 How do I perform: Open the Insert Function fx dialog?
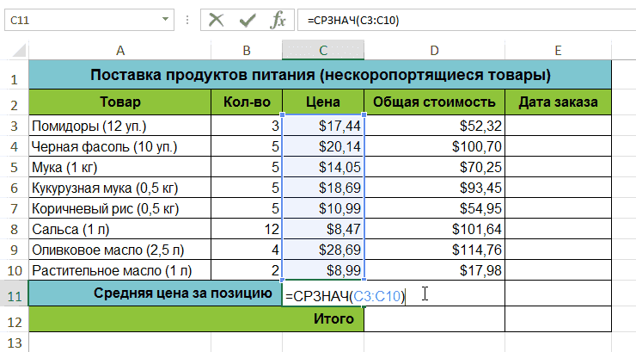278,20
